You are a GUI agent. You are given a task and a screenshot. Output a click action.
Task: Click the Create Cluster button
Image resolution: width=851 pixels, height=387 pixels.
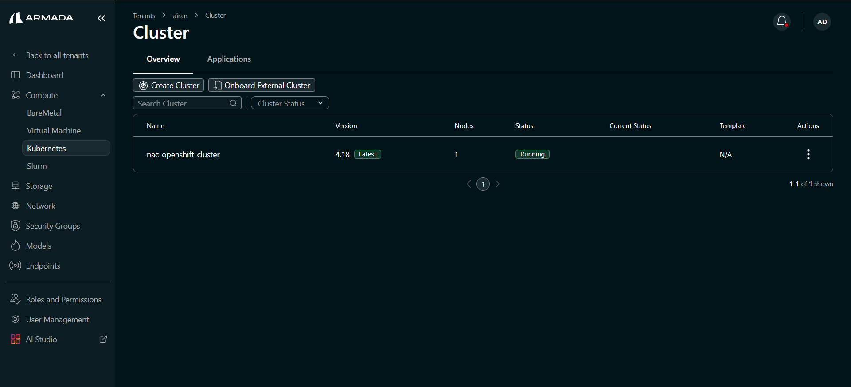pos(168,85)
